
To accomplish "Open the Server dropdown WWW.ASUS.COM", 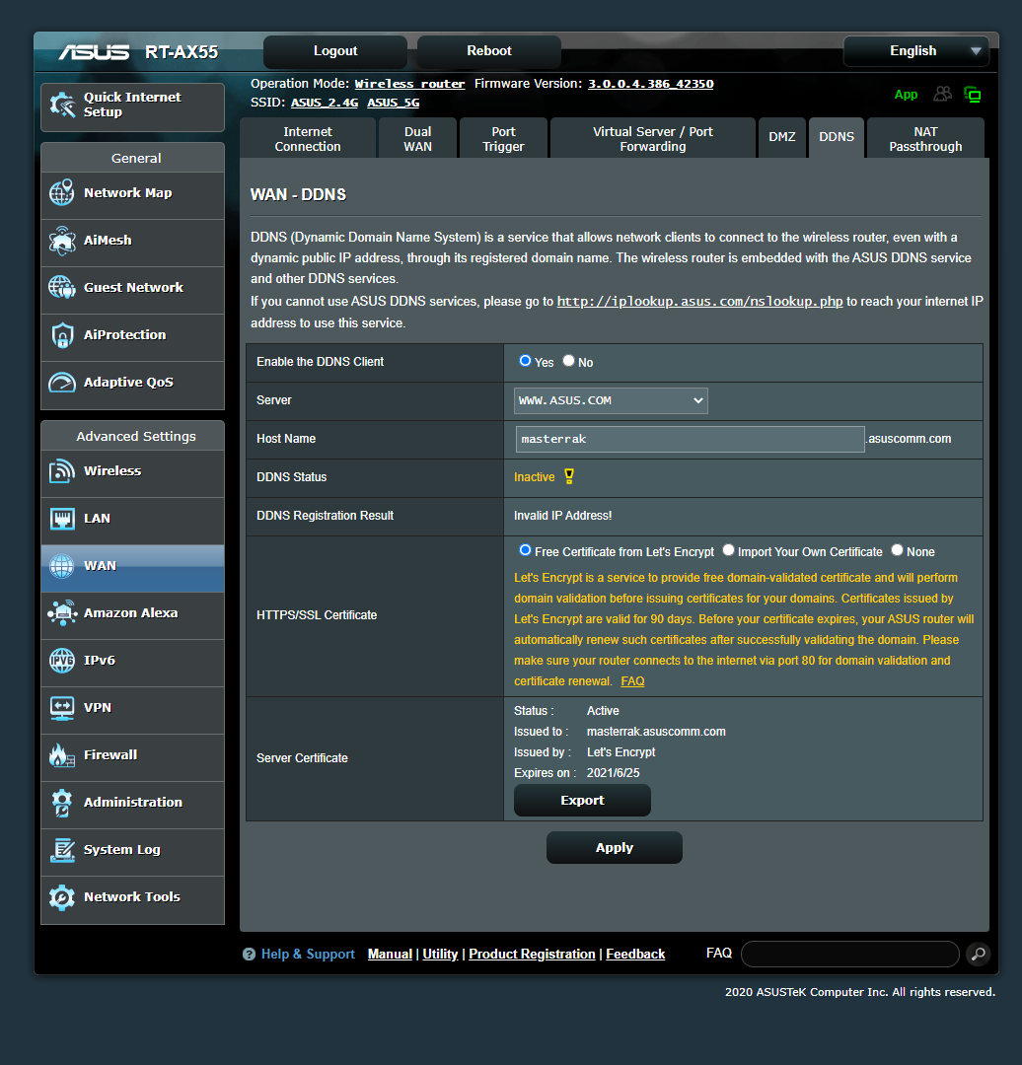I will coord(611,400).
